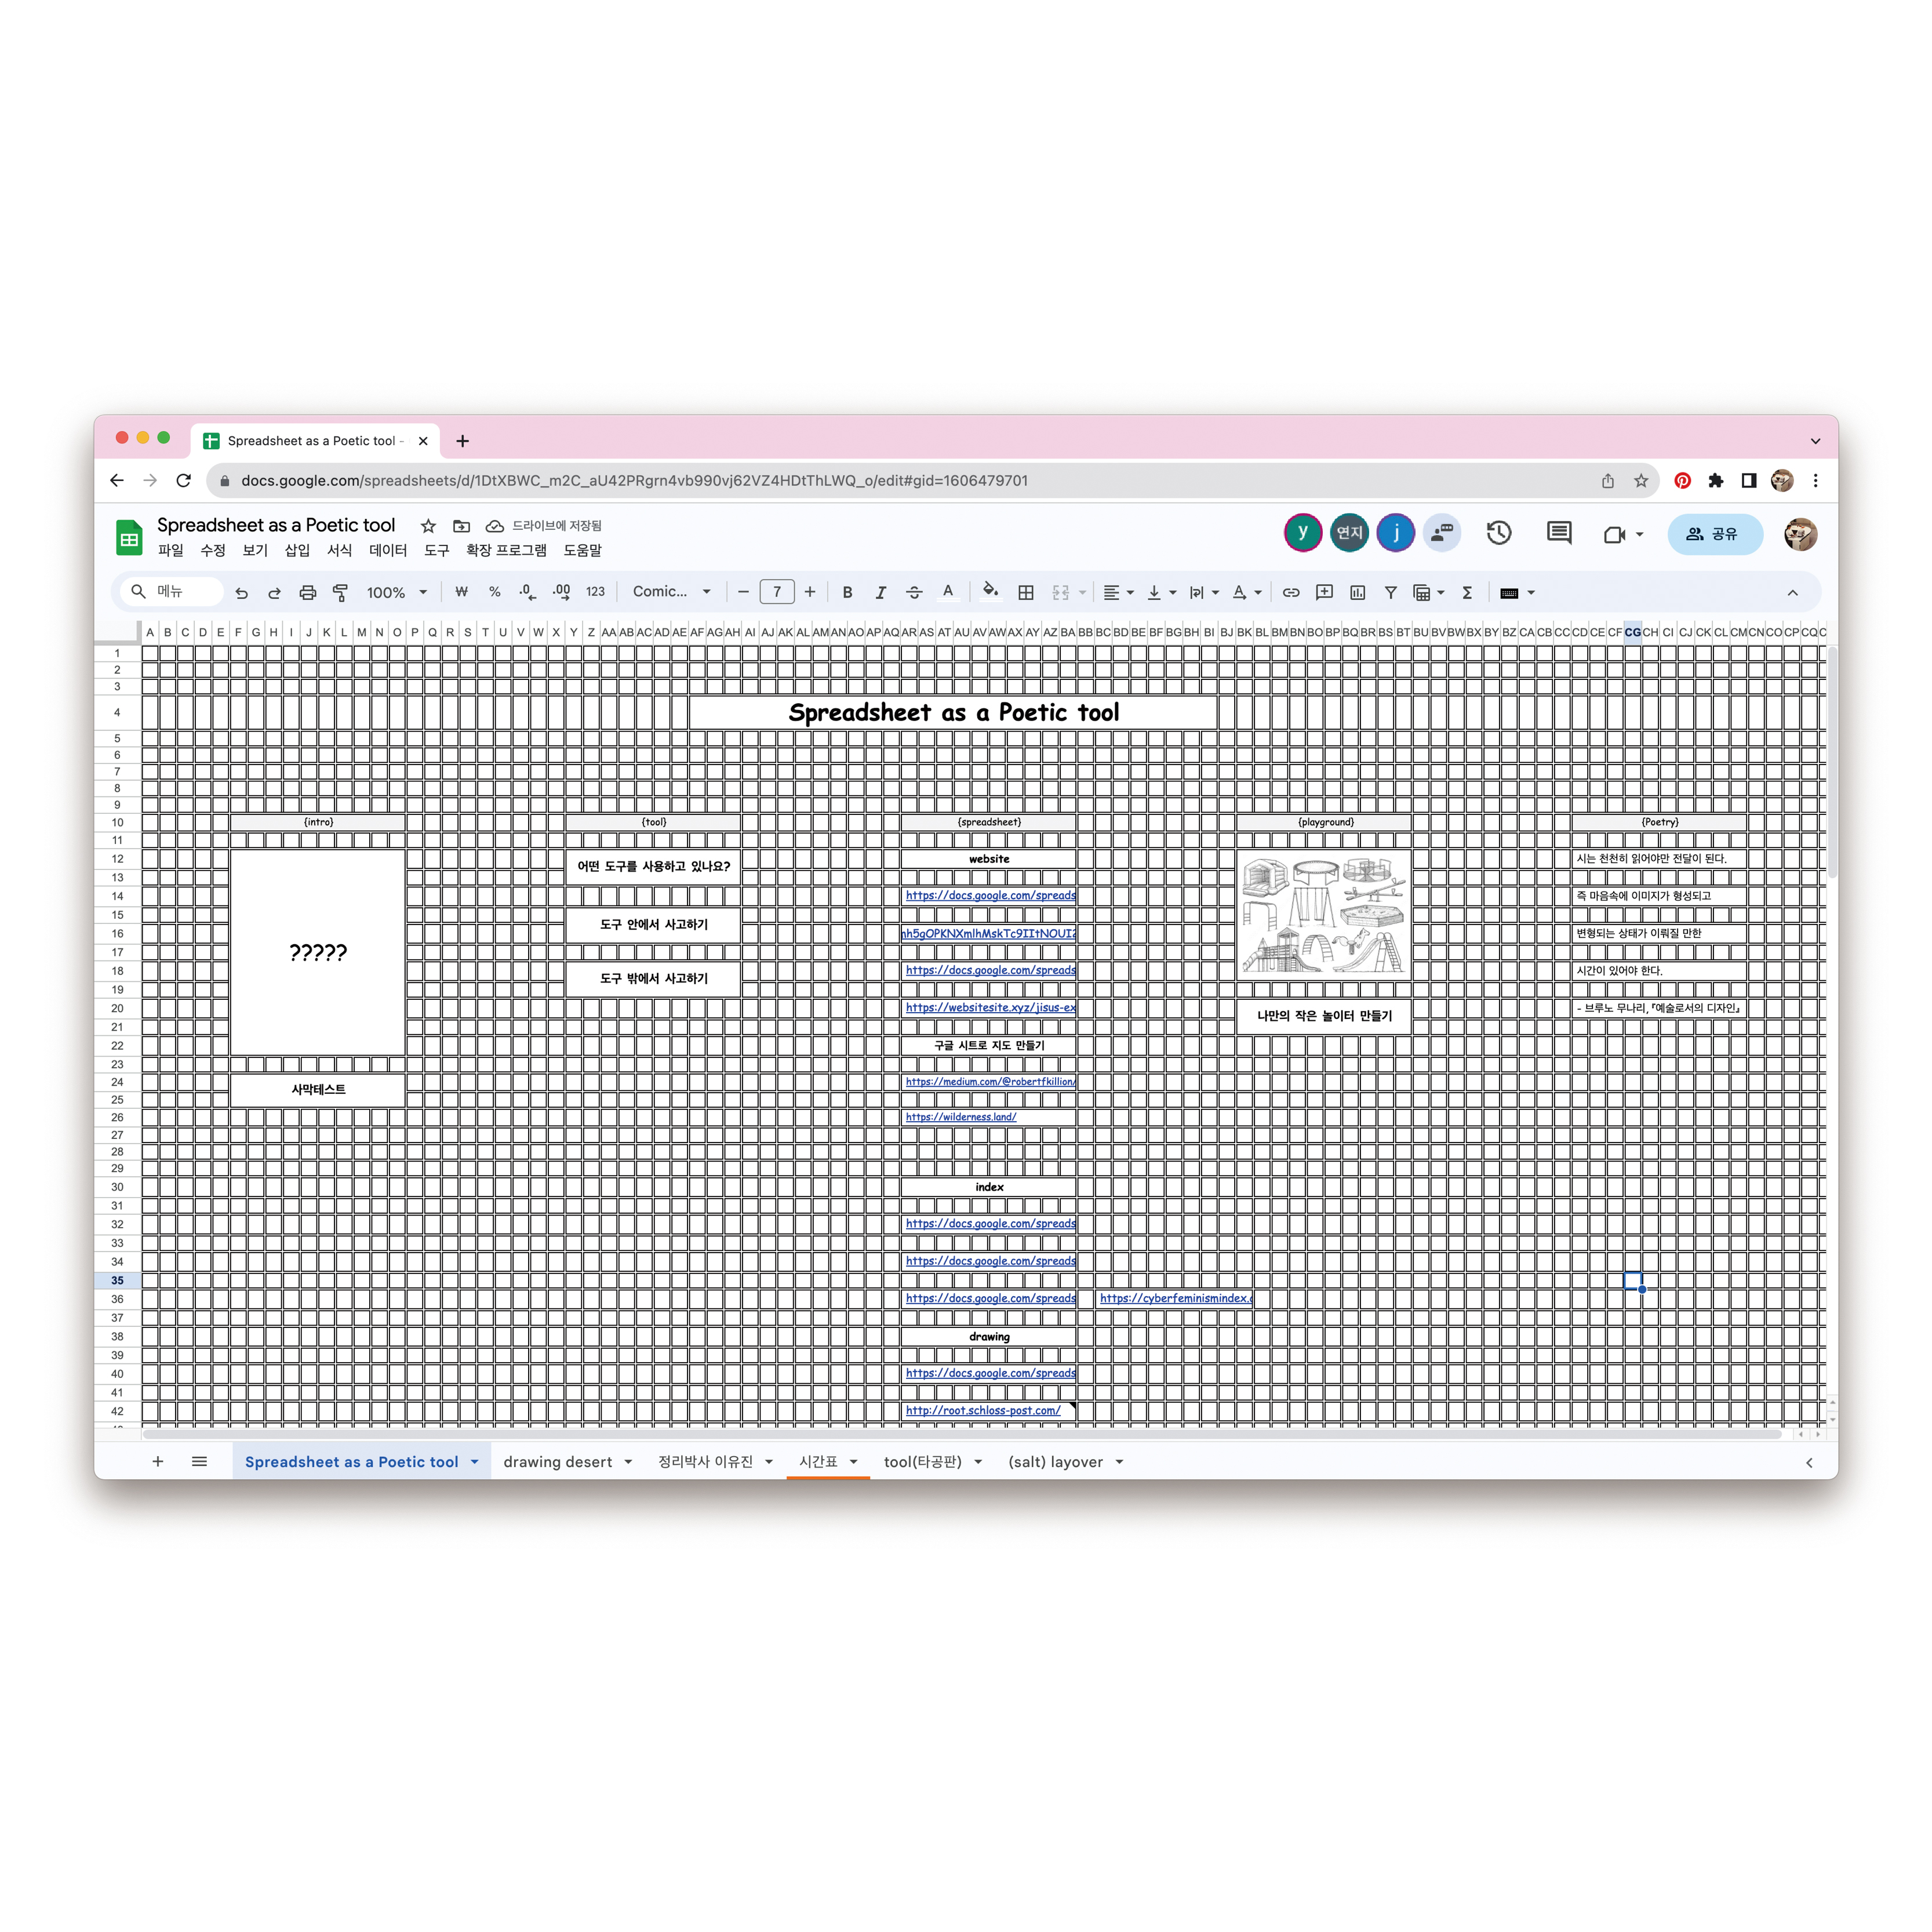This screenshot has width=1932, height=1932.
Task: Open the 삽입 menu
Action: [297, 550]
